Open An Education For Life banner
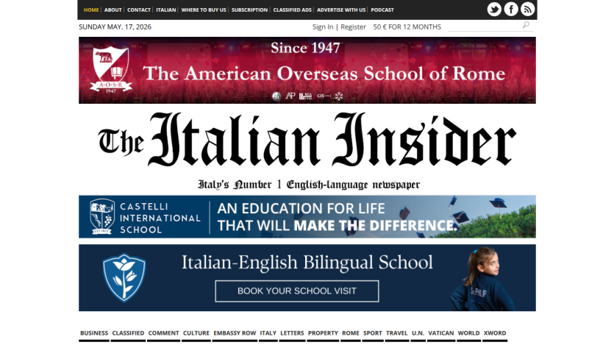The image size is (614, 345). click(307, 216)
